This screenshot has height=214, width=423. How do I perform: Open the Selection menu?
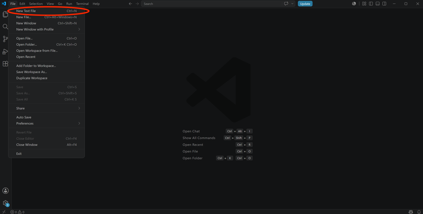coord(36,4)
